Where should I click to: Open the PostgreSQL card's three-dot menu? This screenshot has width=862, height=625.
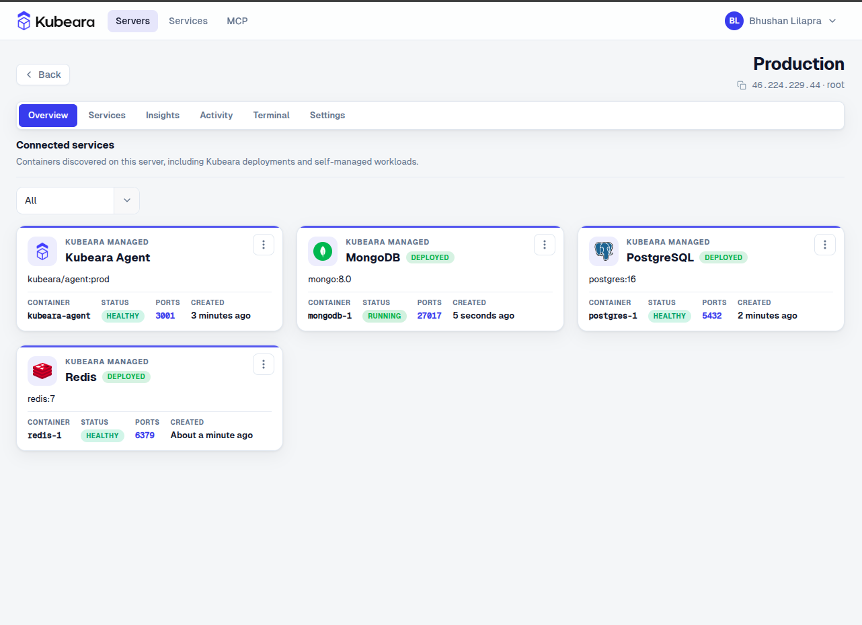click(x=825, y=245)
